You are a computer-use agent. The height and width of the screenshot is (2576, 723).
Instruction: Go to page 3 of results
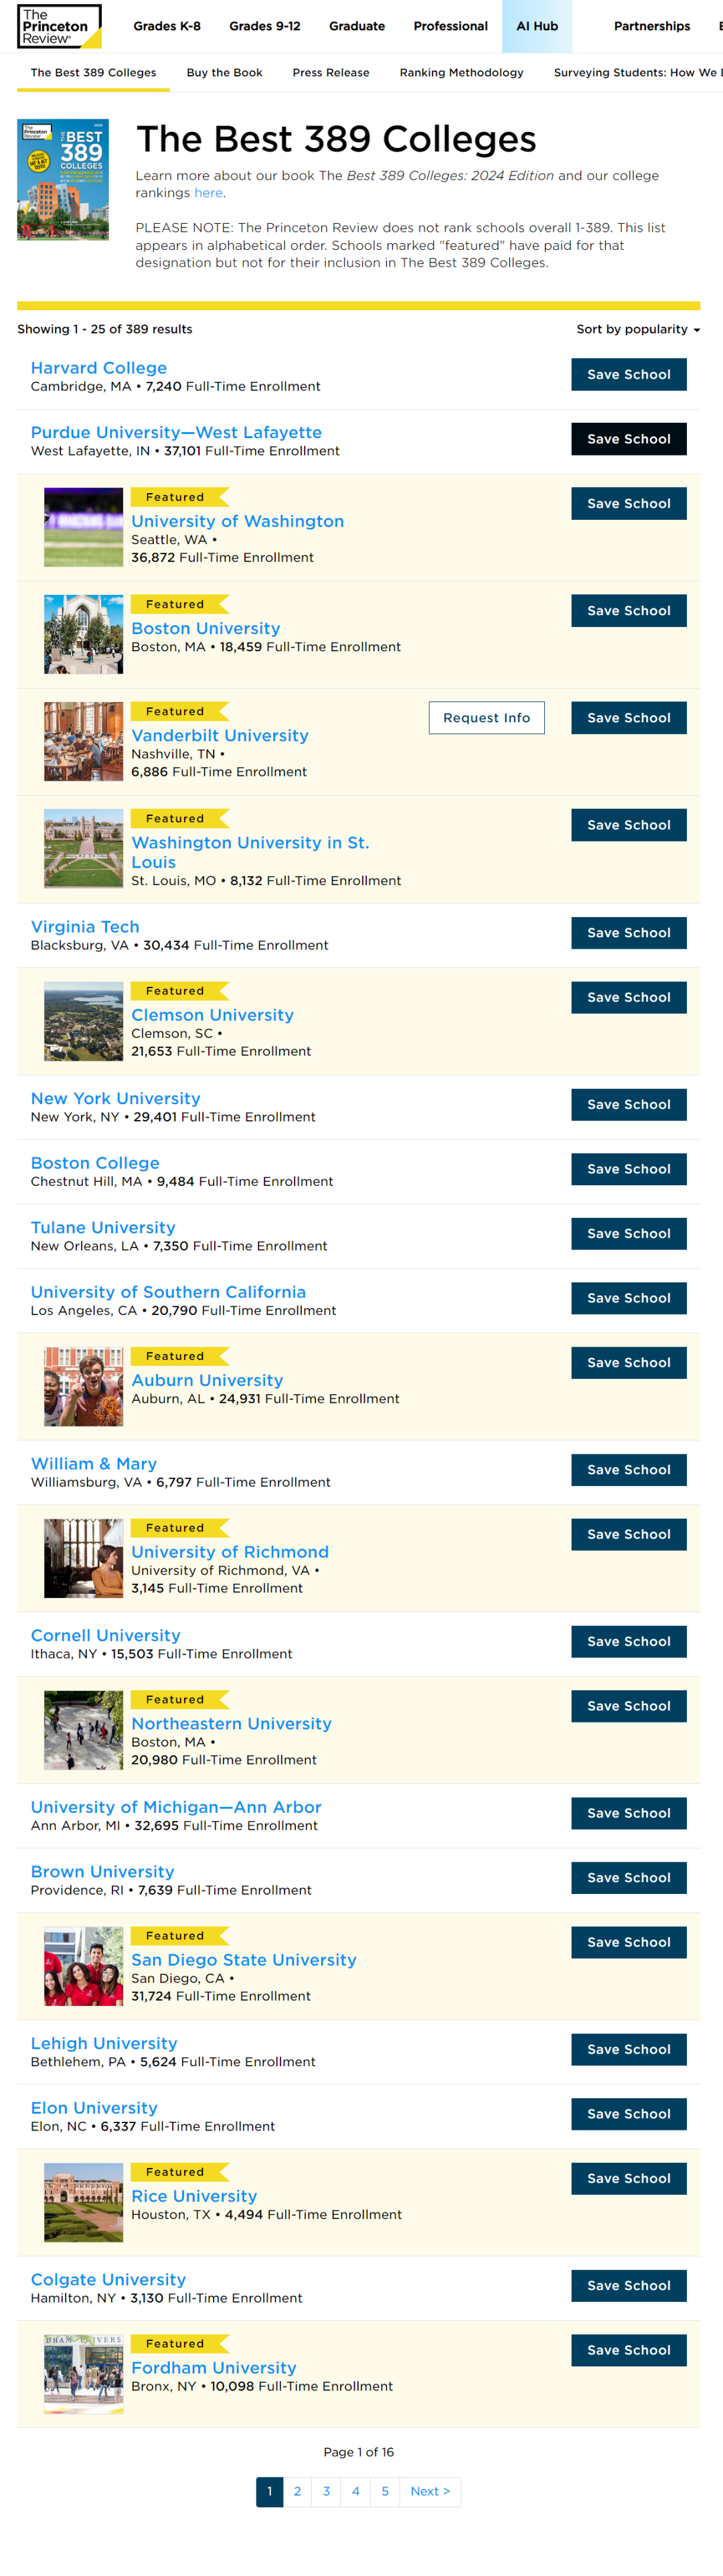[x=327, y=2491]
